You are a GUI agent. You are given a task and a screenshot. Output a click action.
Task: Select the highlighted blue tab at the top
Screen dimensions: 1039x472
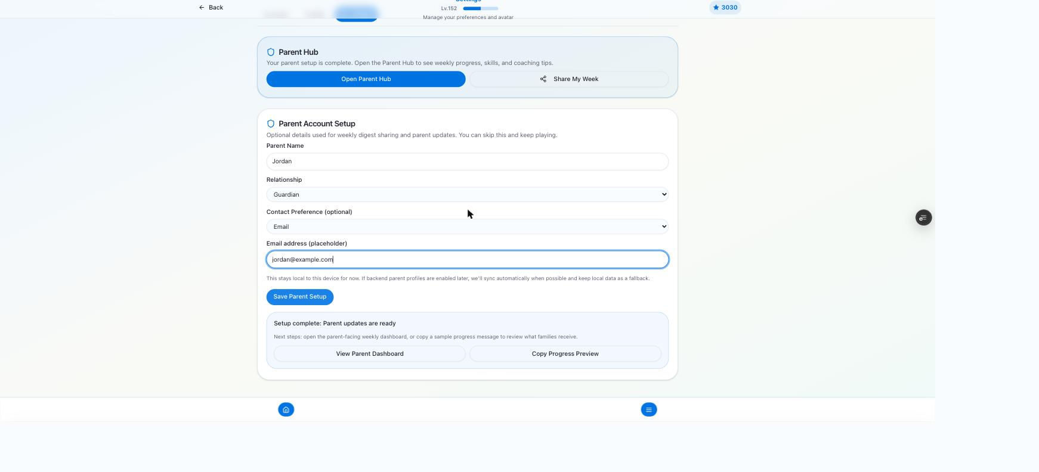356,14
